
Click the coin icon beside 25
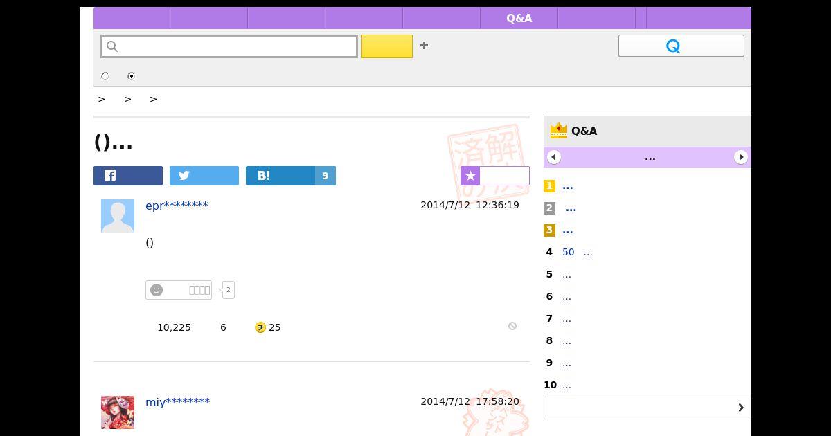point(260,327)
